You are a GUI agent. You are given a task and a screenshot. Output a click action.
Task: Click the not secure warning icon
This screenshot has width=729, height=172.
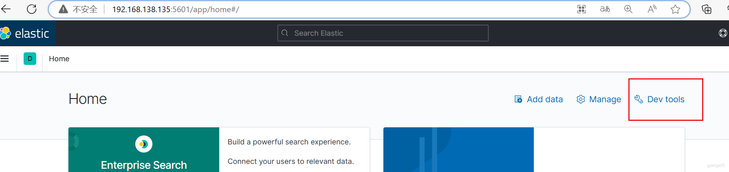[x=63, y=9]
